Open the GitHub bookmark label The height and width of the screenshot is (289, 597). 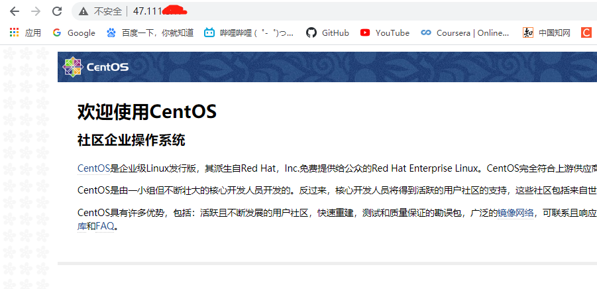click(335, 33)
